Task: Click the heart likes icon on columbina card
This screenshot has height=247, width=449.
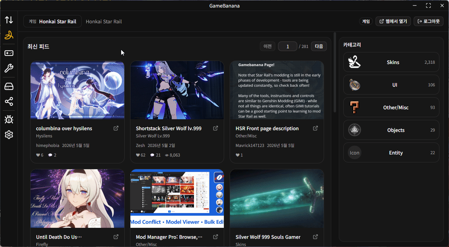Action: tap(38, 155)
